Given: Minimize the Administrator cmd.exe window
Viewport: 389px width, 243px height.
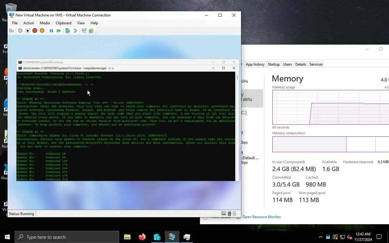Looking at the screenshot, I should 213,68.
